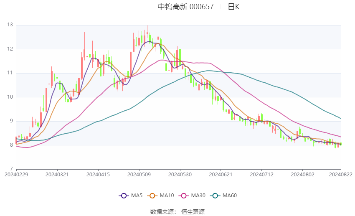This screenshot has height=216, width=355.
Task: Click the 13 price axis label
Action: click(10, 25)
